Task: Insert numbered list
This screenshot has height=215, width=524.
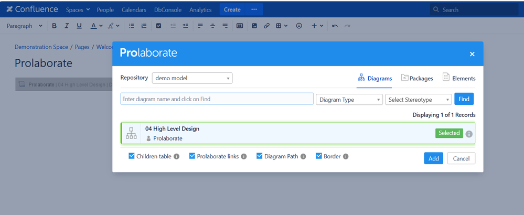Action: pyautogui.click(x=144, y=26)
